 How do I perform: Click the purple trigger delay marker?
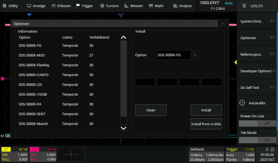(x=121, y=15)
